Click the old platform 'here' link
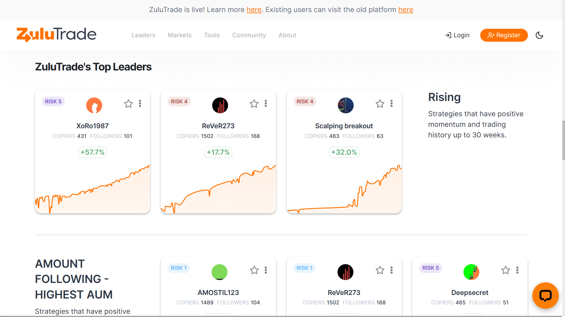The width and height of the screenshot is (565, 317). (x=406, y=10)
